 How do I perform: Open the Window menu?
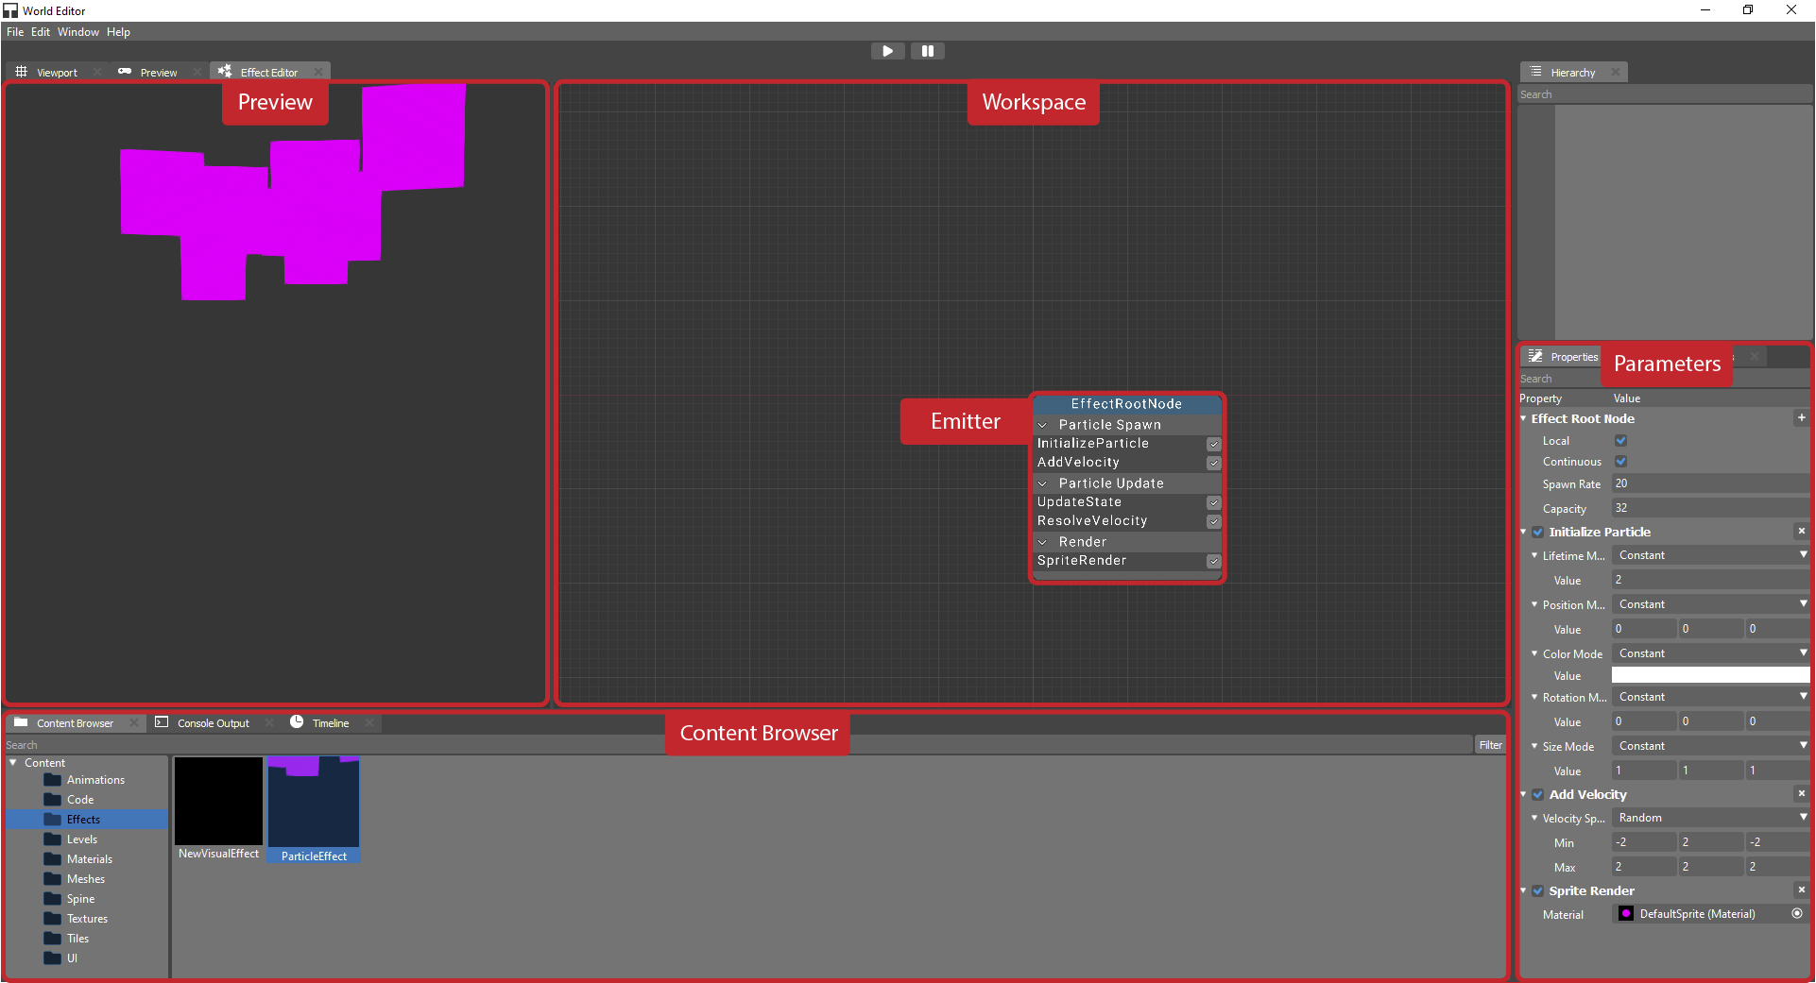pyautogui.click(x=77, y=32)
